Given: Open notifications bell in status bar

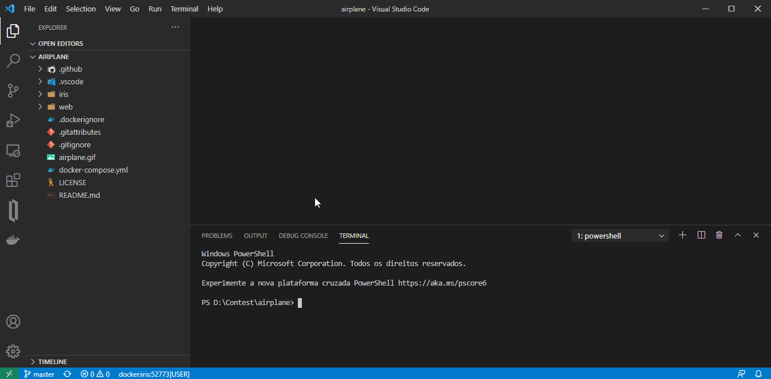Looking at the screenshot, I should pos(758,374).
